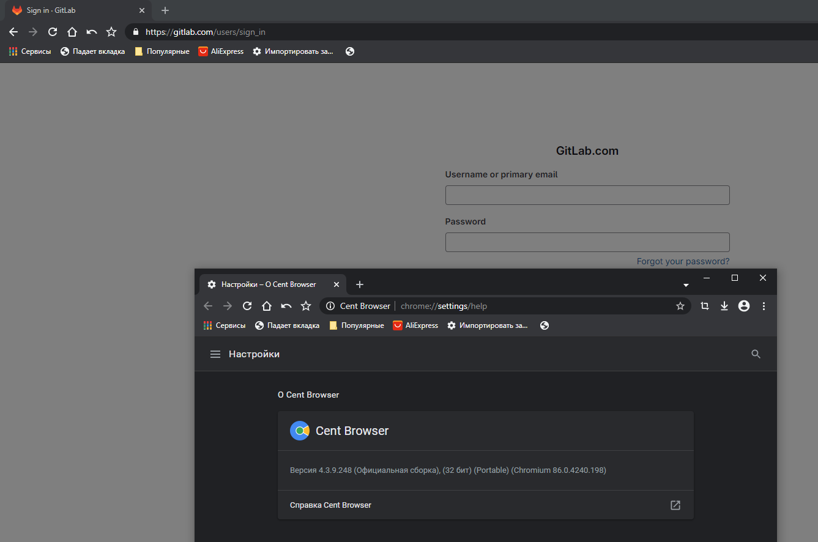Close the Настройки settings tab
This screenshot has height=542, width=818.
(336, 284)
